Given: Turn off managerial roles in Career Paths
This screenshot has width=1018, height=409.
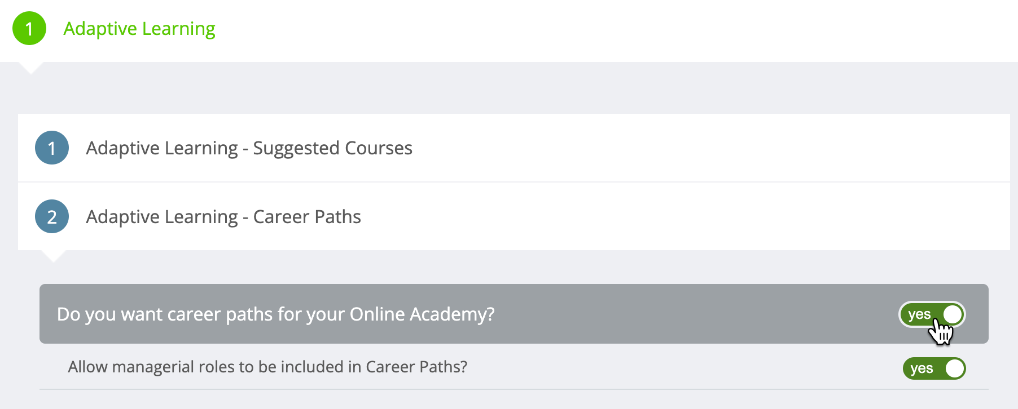Looking at the screenshot, I should pyautogui.click(x=934, y=368).
